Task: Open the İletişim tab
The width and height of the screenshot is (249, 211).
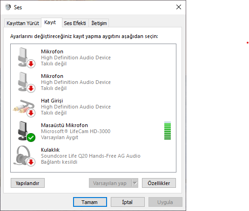Action: point(99,23)
